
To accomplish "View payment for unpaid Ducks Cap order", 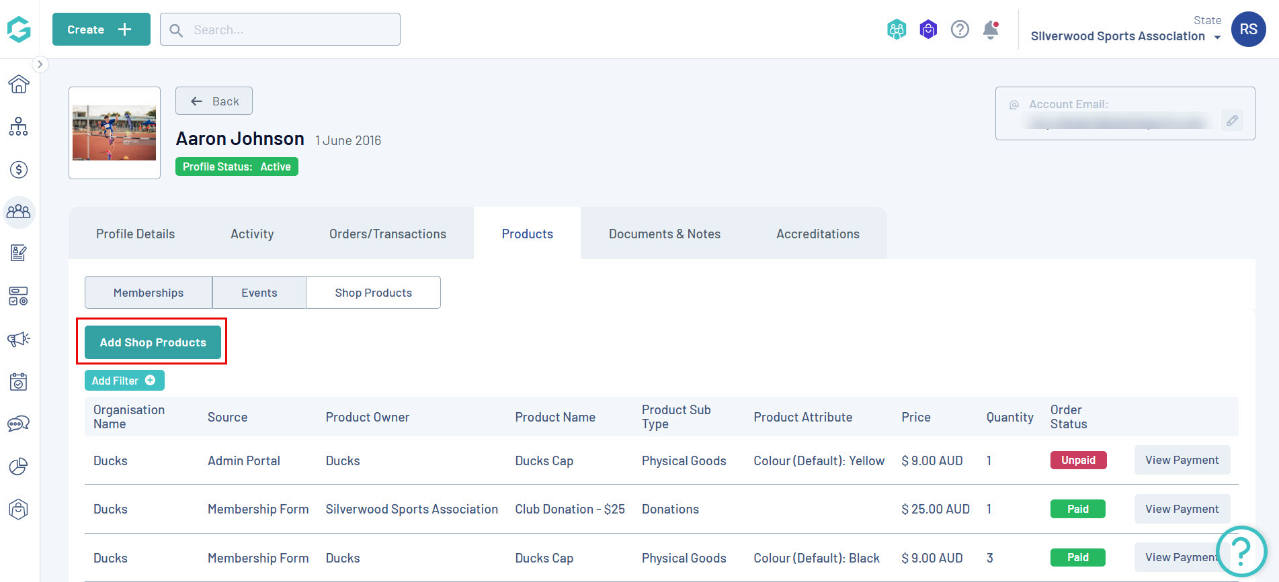I will click(1182, 460).
